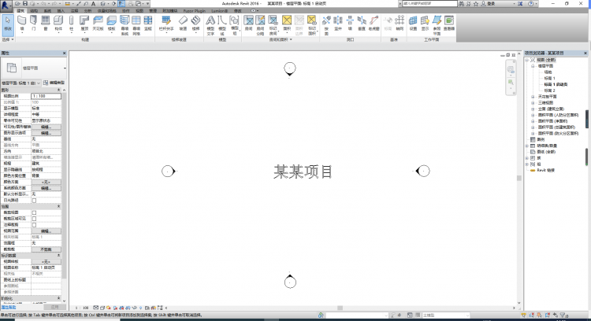Open the Structure (结构) ribbon tab
The width and height of the screenshot is (591, 321).
coord(34,11)
